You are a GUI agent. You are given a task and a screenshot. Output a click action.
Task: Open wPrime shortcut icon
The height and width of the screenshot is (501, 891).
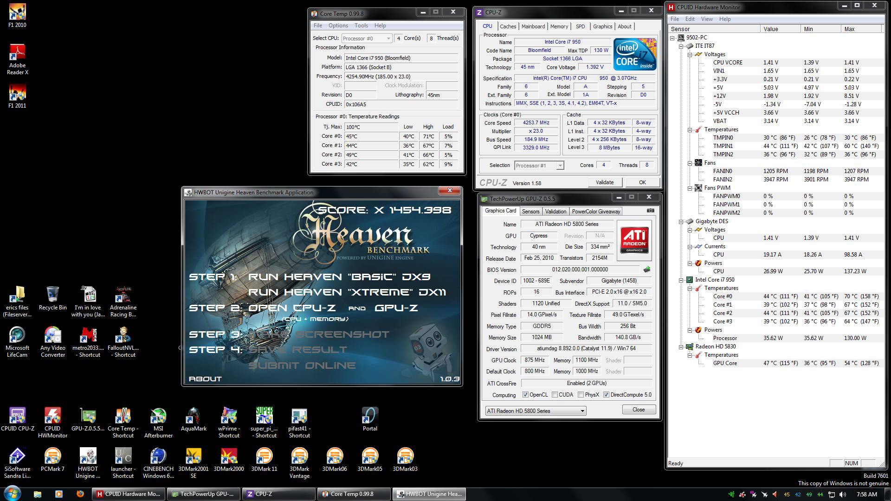(229, 423)
